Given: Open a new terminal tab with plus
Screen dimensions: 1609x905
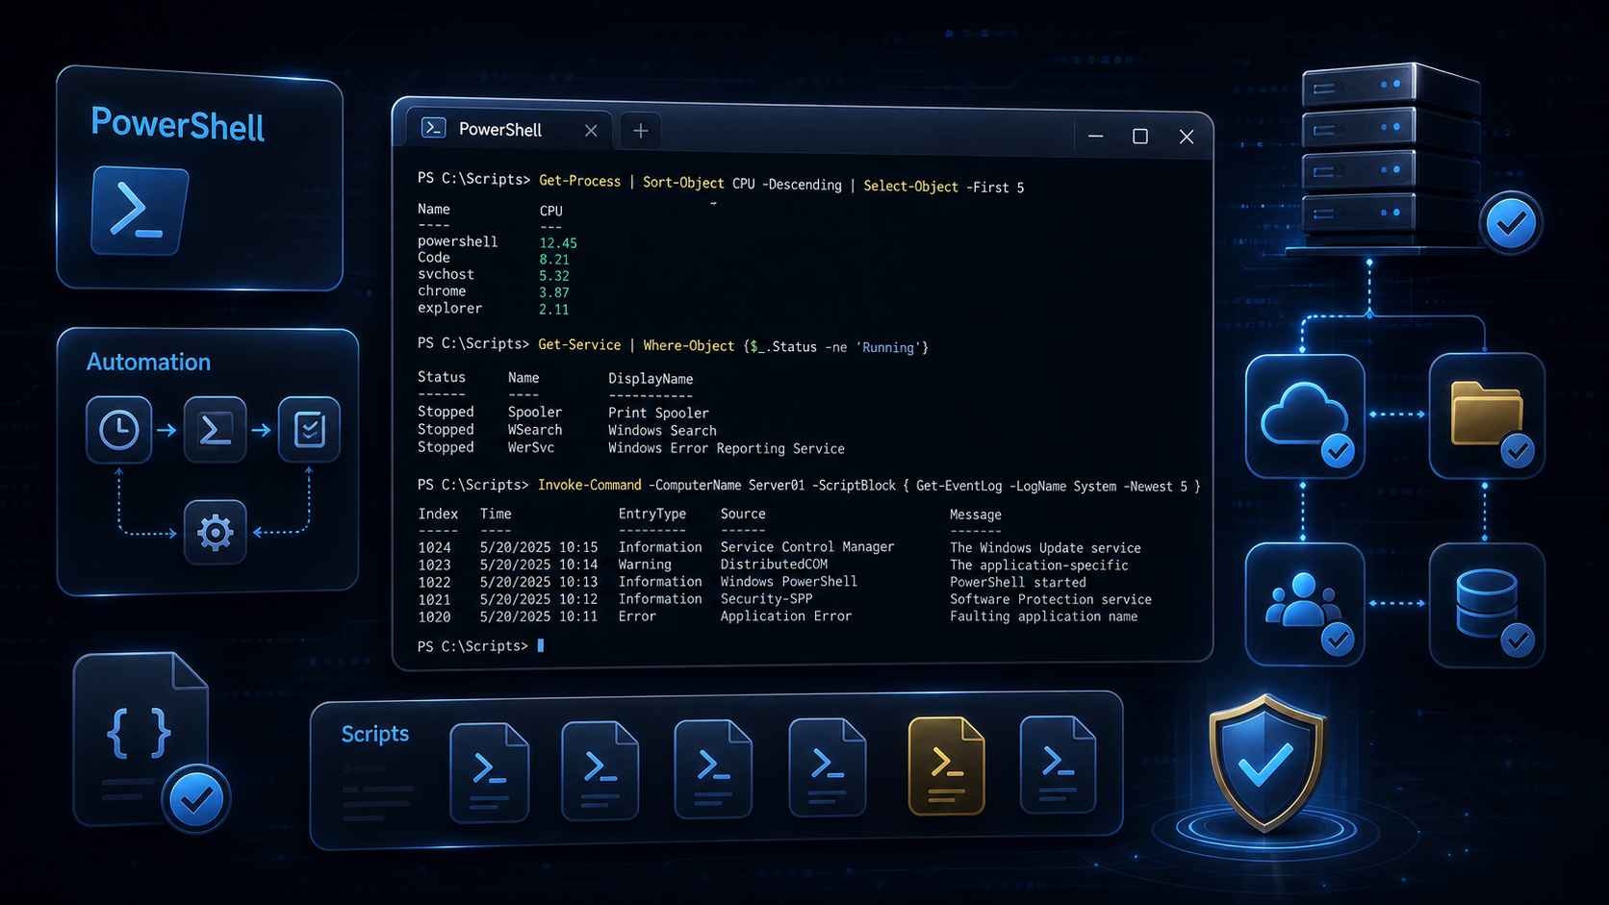Looking at the screenshot, I should 641,131.
